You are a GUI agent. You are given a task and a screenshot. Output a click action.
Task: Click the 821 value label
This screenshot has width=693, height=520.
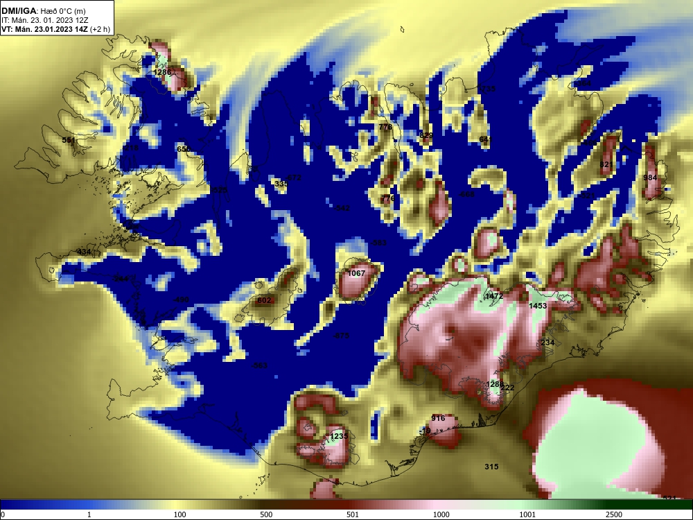[606, 164]
